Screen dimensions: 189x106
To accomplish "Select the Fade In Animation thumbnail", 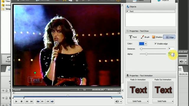I will click(x=138, y=90).
